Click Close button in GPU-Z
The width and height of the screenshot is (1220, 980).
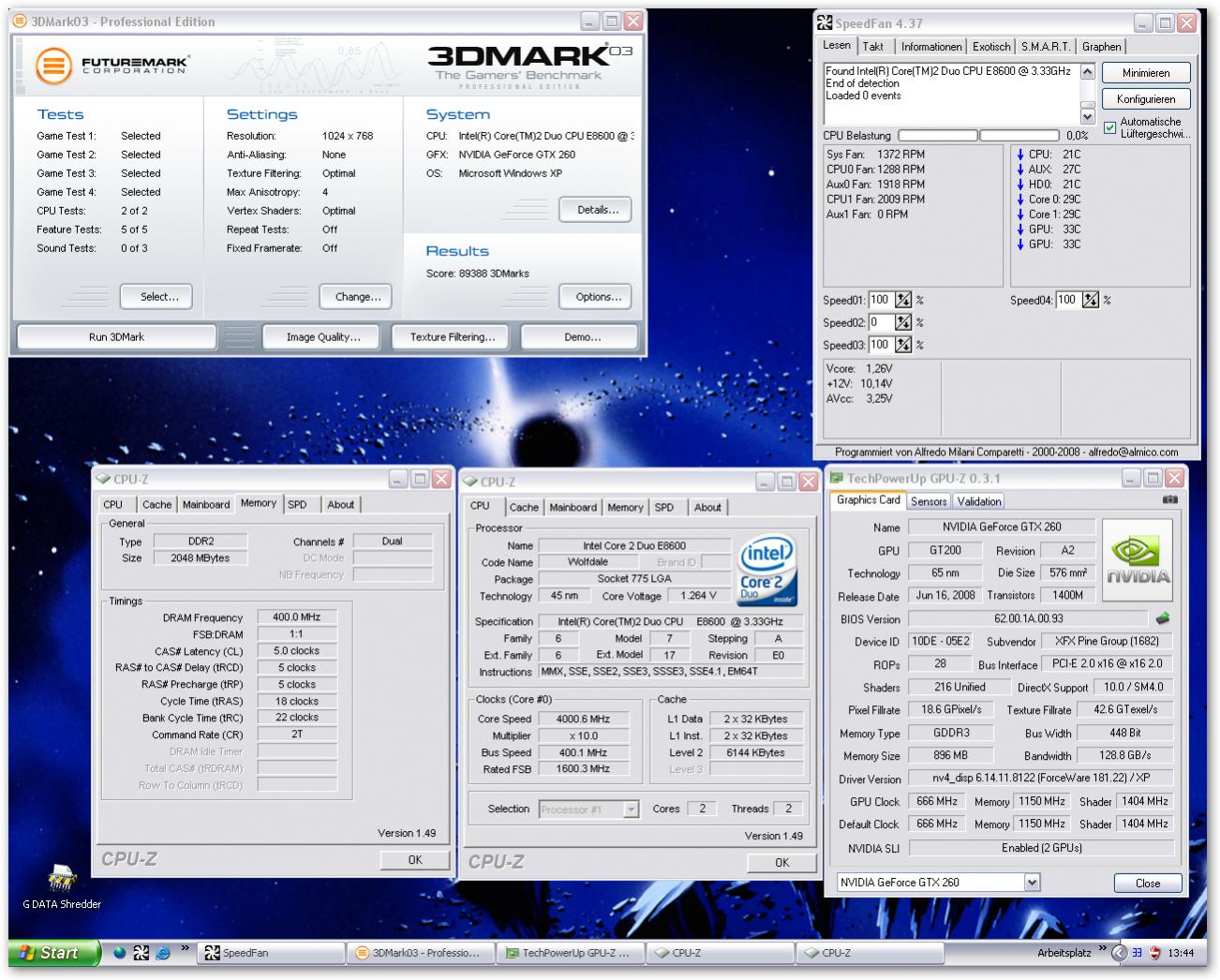pos(1147,883)
